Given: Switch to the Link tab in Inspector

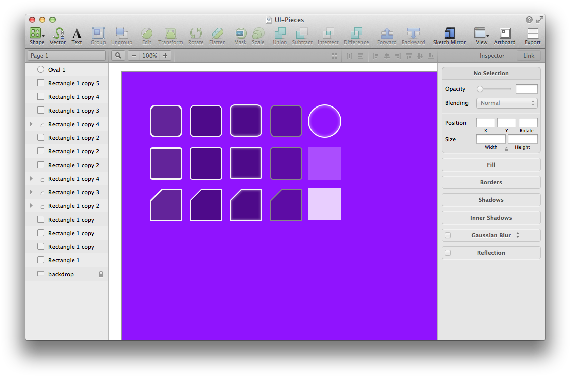Looking at the screenshot, I should point(528,56).
